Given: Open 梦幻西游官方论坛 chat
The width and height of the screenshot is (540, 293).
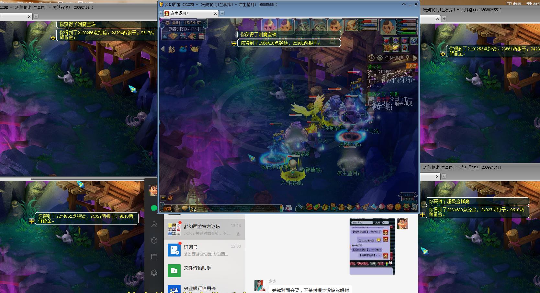Looking at the screenshot, I should [x=204, y=229].
